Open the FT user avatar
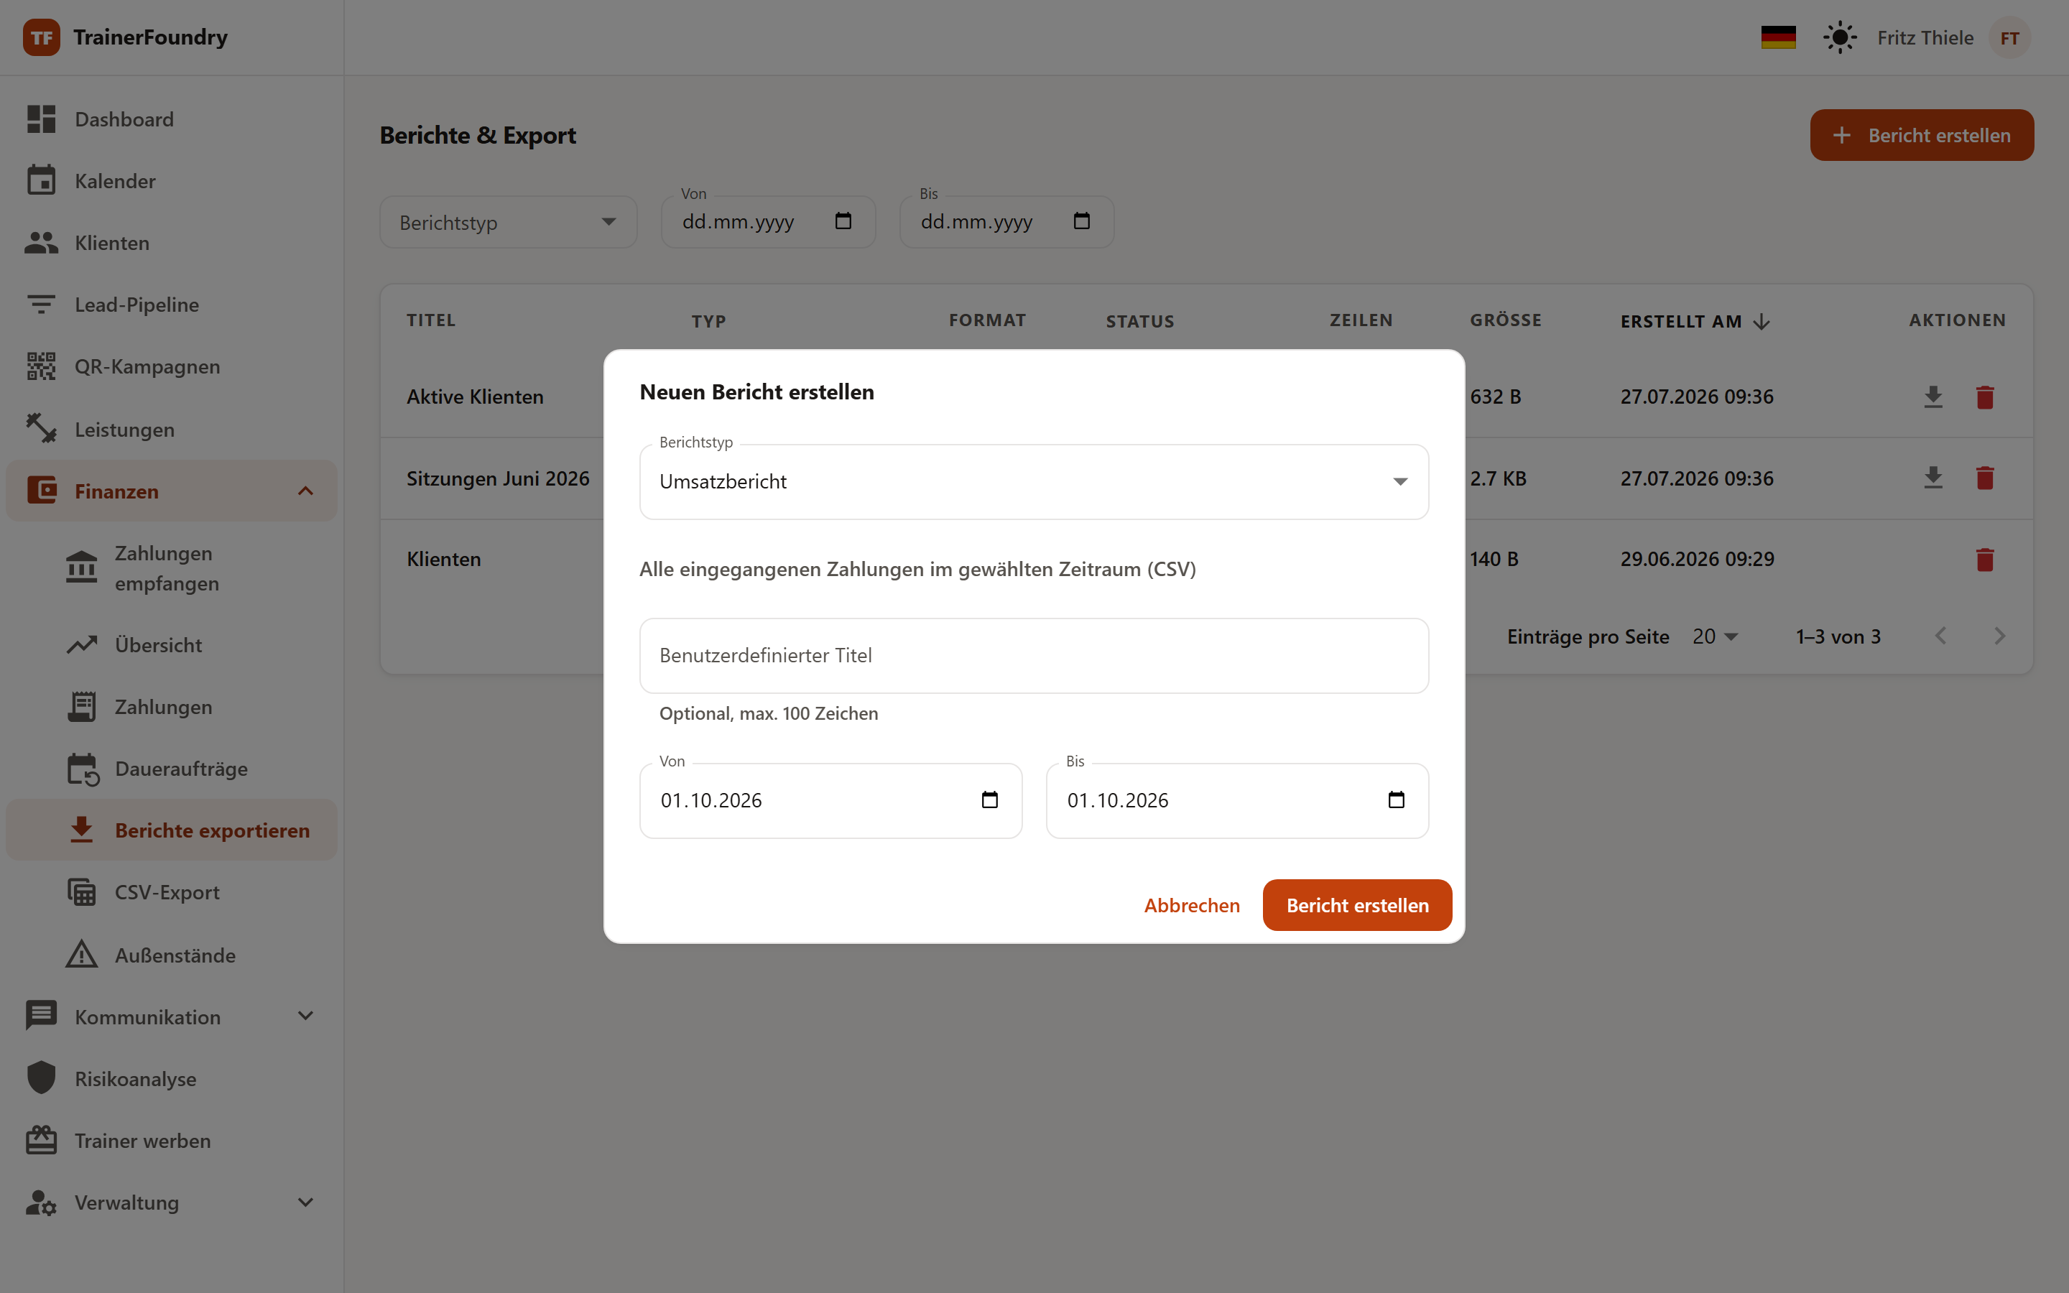The height and width of the screenshot is (1293, 2069). pos(2009,37)
